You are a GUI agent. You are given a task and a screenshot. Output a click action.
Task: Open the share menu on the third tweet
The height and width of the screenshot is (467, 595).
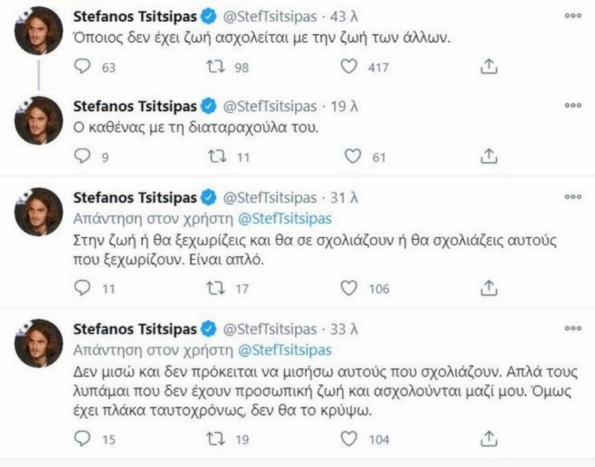(x=489, y=287)
